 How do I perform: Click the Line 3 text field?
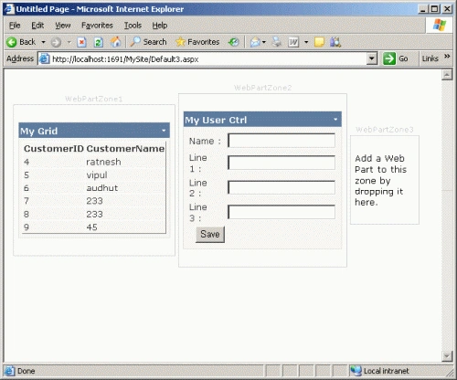click(282, 212)
